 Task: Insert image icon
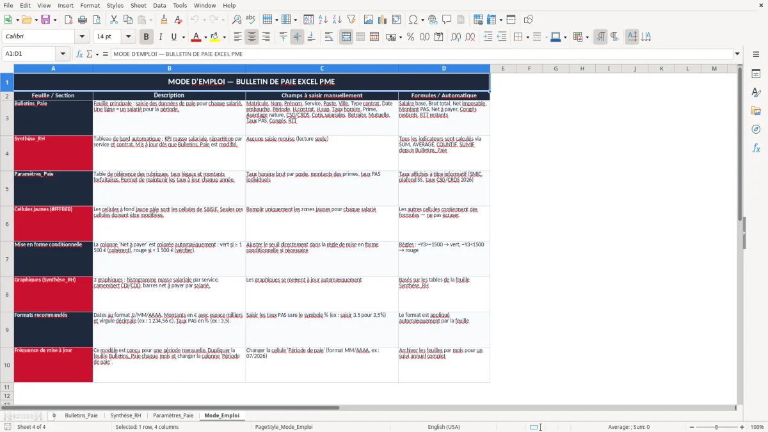(367, 20)
